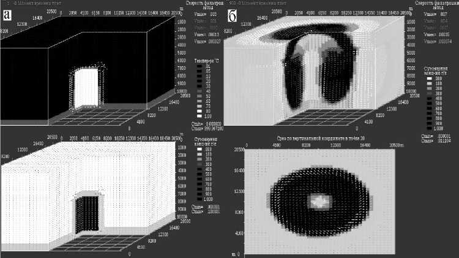Click the light central square in slice plot

tap(319, 202)
